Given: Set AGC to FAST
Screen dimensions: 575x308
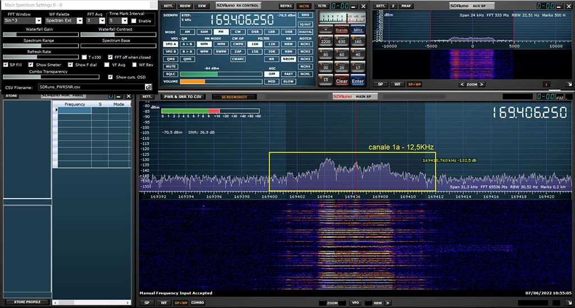Looking at the screenshot, I should [x=289, y=74].
